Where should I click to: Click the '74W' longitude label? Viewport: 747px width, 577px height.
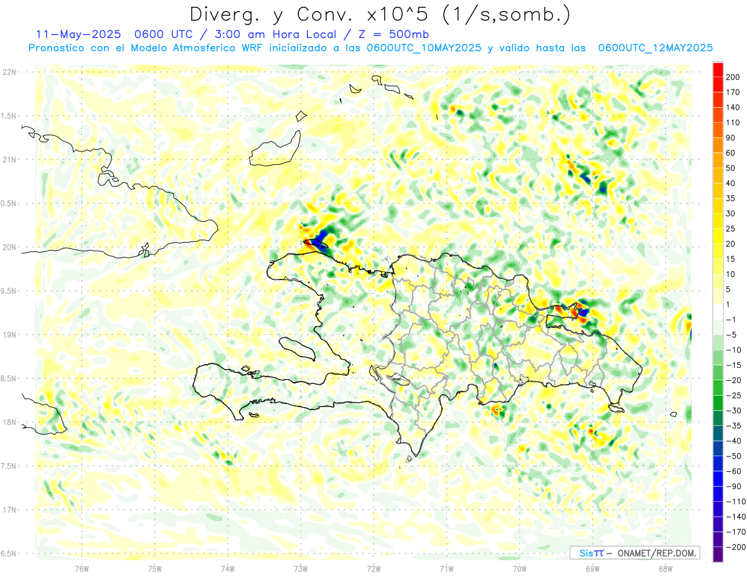228,568
